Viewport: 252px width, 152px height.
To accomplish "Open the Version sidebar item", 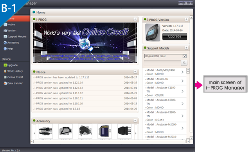I will (x=10, y=30).
